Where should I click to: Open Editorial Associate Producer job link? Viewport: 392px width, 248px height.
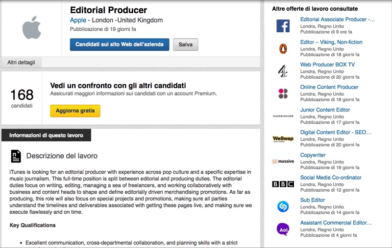337,20
